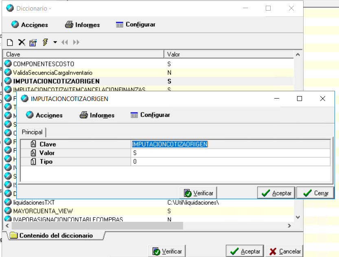The height and width of the screenshot is (257, 339).
Task: Minimize the IMPUTACIONCOTIZAORIGEN dialog
Action: (277, 99)
